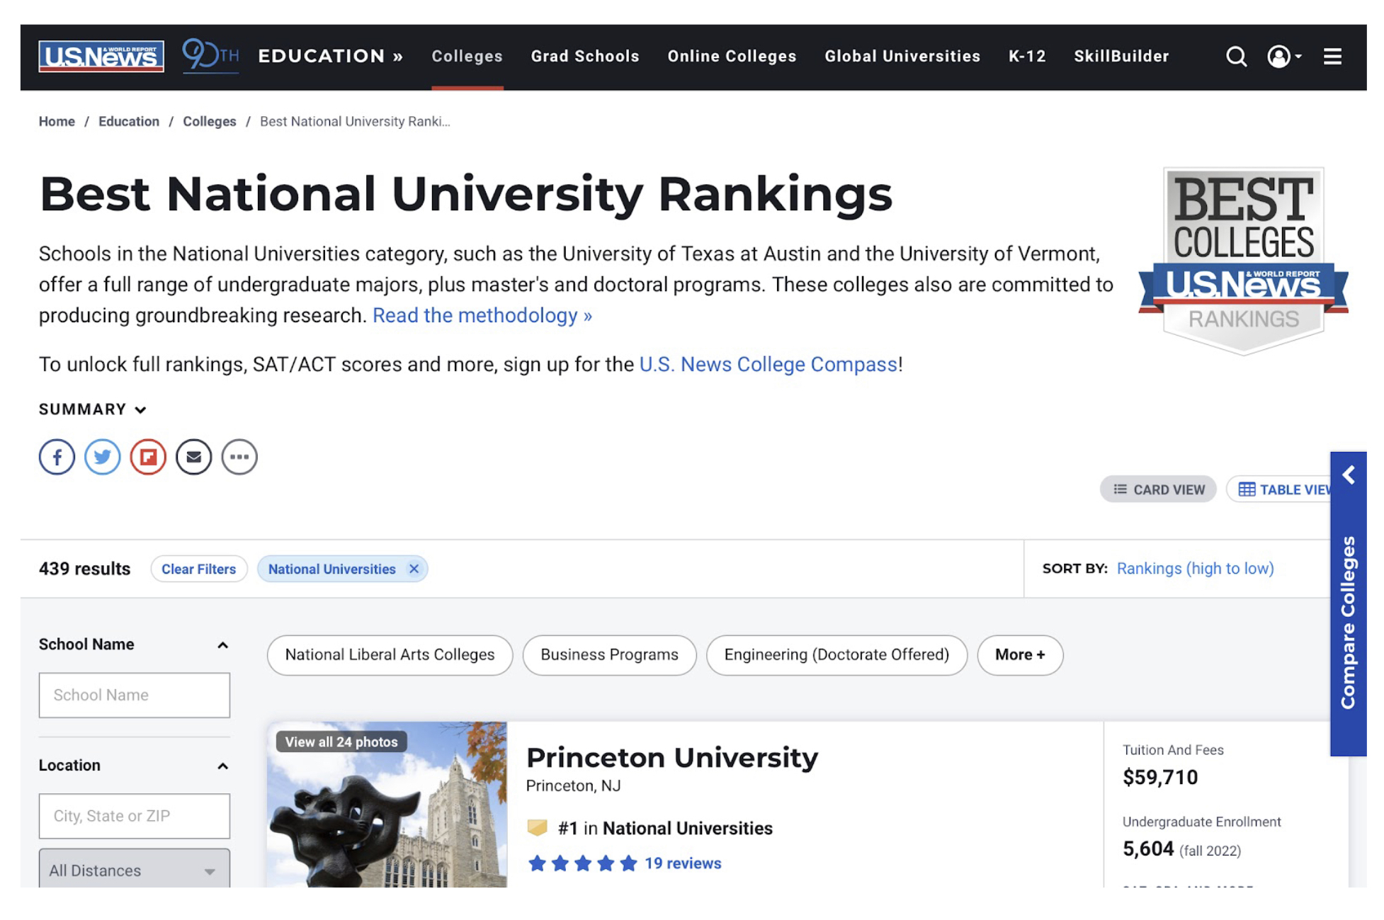Select Business Programs pill

point(609,655)
